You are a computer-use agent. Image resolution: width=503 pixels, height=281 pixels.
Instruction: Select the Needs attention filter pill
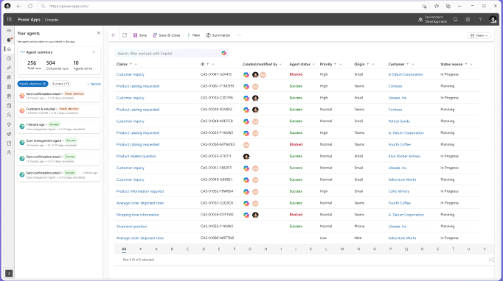(32, 84)
